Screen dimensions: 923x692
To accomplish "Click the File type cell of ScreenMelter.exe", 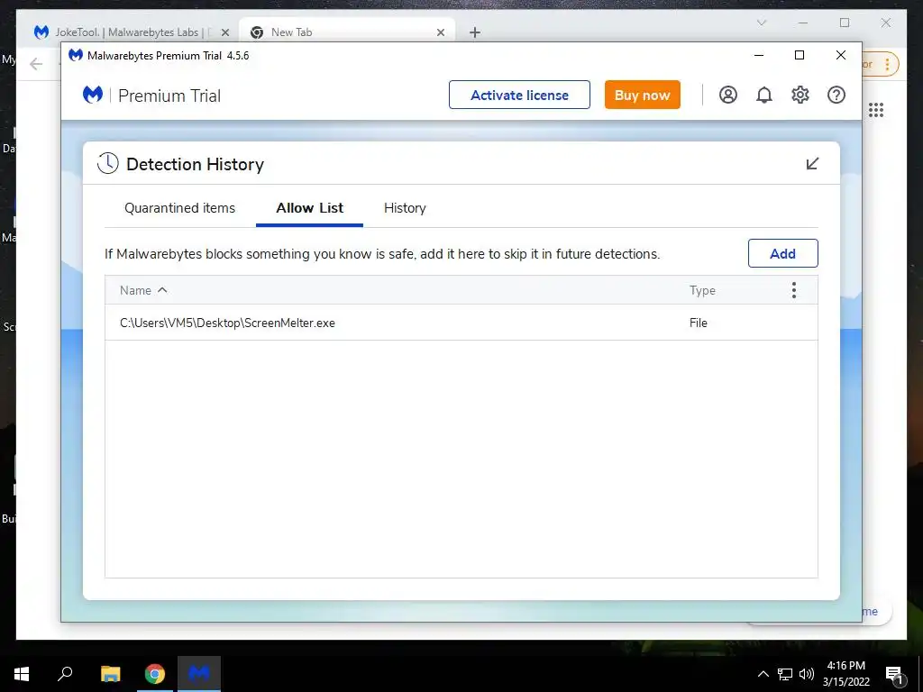I will 699,323.
